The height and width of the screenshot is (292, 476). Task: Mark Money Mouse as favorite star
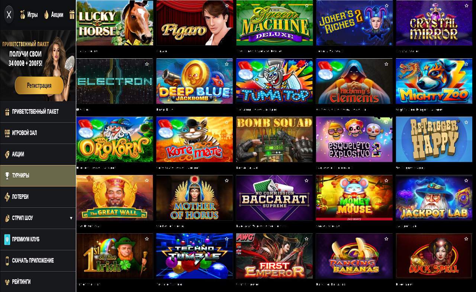[x=387, y=181]
